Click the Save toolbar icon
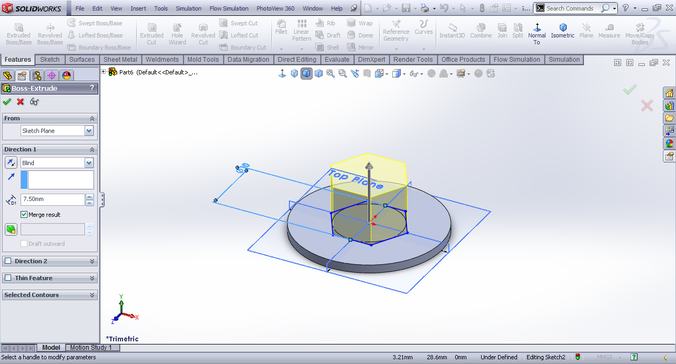This screenshot has height=364, width=676. tap(406, 8)
